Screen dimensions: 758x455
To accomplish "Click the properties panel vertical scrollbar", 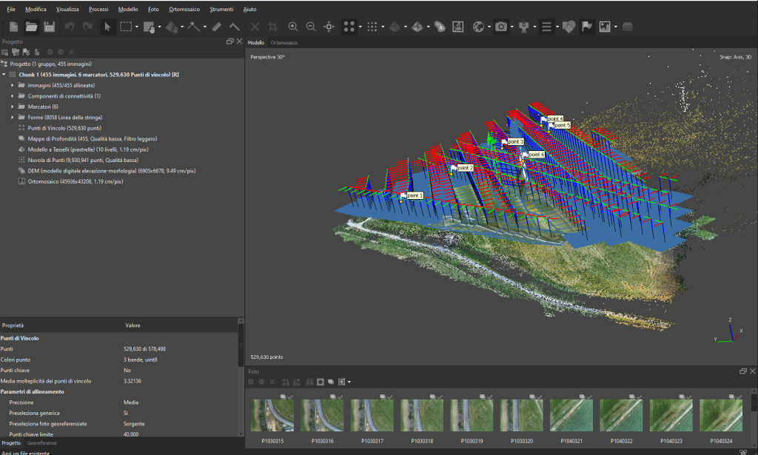I will (x=241, y=377).
